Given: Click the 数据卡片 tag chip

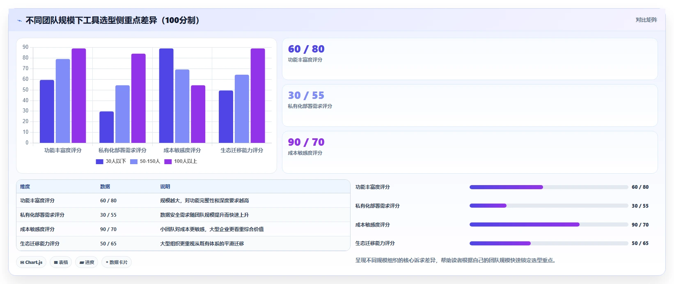Looking at the screenshot, I should tap(116, 262).
